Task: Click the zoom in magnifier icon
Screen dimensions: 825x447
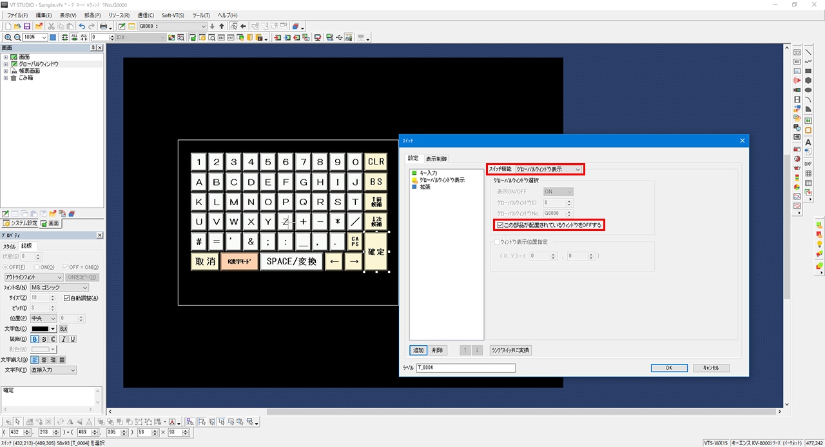Action: tap(8, 37)
